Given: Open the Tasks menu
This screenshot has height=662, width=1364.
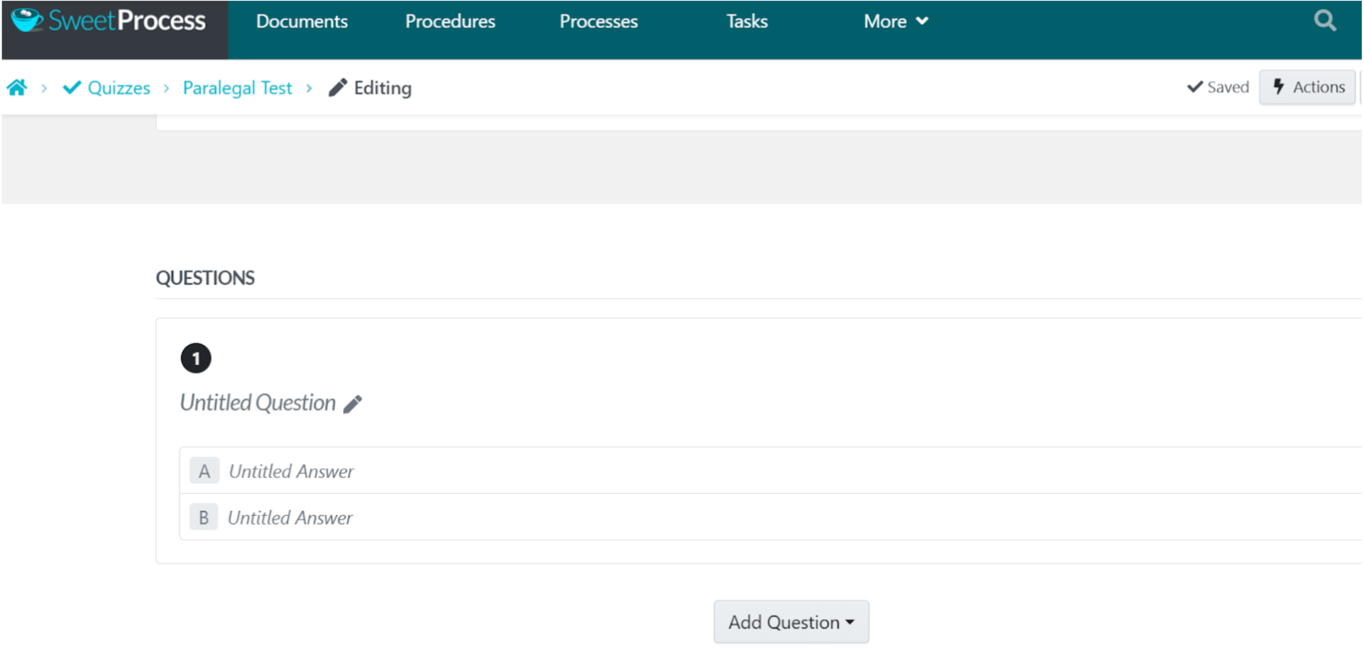Looking at the screenshot, I should 747,21.
